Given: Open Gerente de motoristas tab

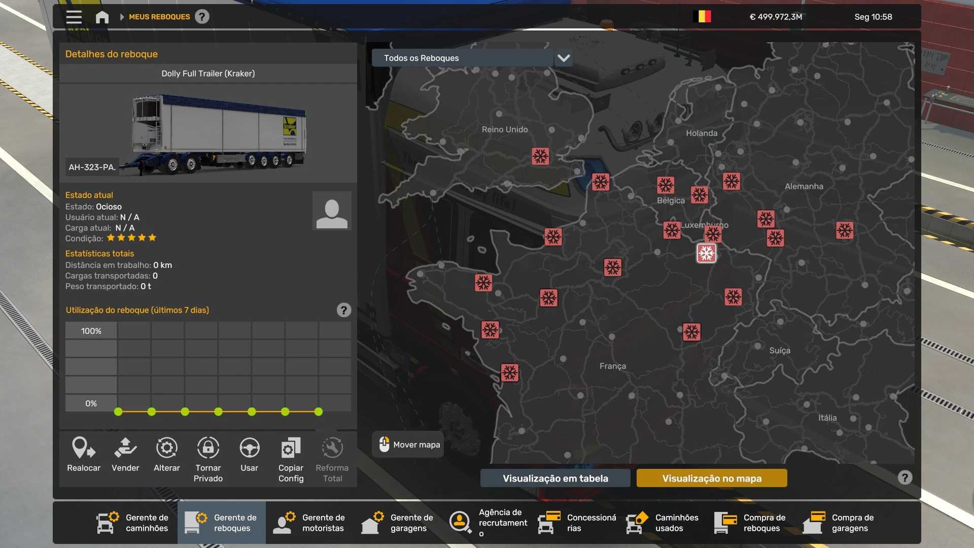Looking at the screenshot, I should tap(309, 523).
